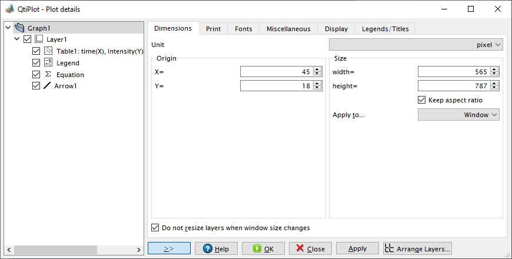The height and width of the screenshot is (259, 512).
Task: Select the Equation sigma icon
Action: (x=48, y=74)
